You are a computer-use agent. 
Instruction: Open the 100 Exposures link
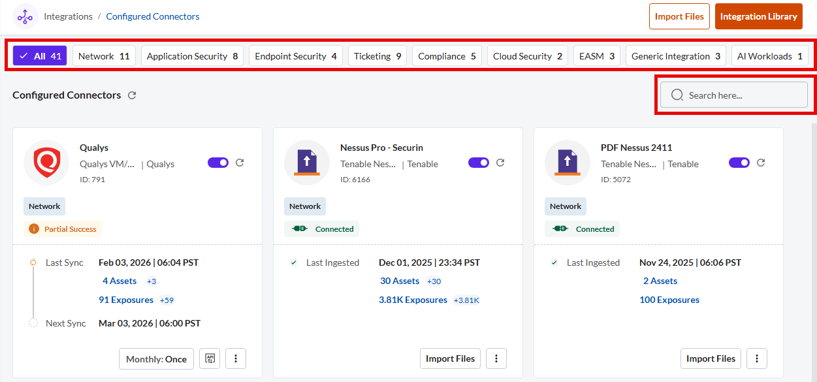click(669, 300)
